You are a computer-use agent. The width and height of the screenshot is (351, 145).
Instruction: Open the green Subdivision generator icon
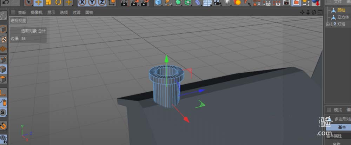click(x=178, y=2)
